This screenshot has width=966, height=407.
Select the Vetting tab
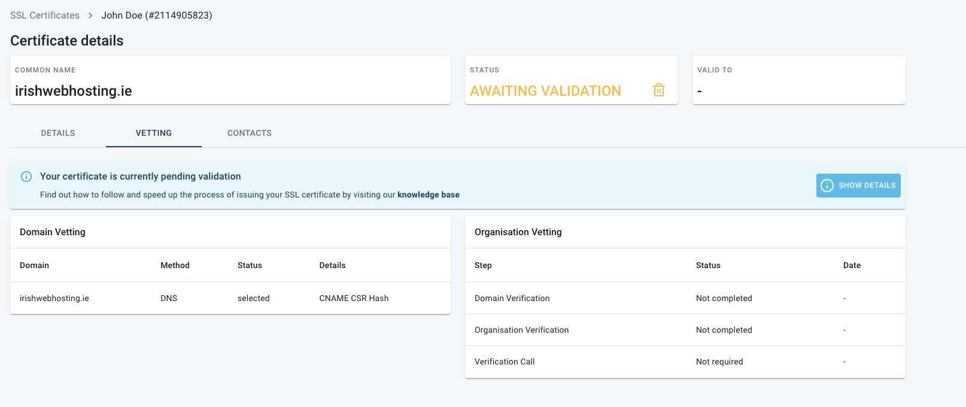coord(154,133)
